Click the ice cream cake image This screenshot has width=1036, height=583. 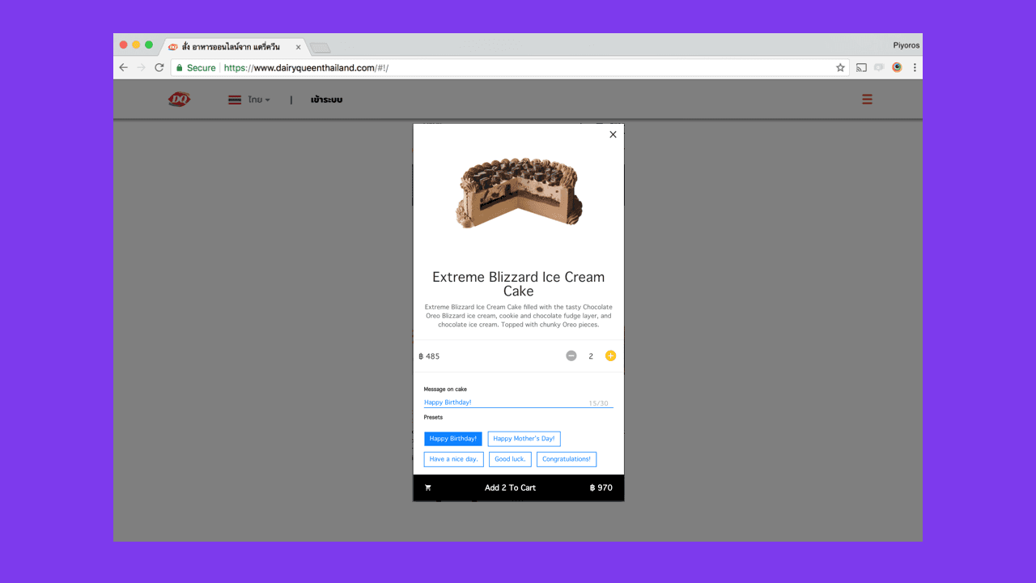[x=519, y=193]
